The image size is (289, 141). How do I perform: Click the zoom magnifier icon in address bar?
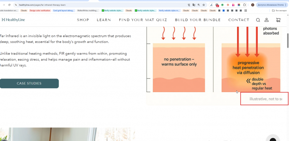point(199,5)
